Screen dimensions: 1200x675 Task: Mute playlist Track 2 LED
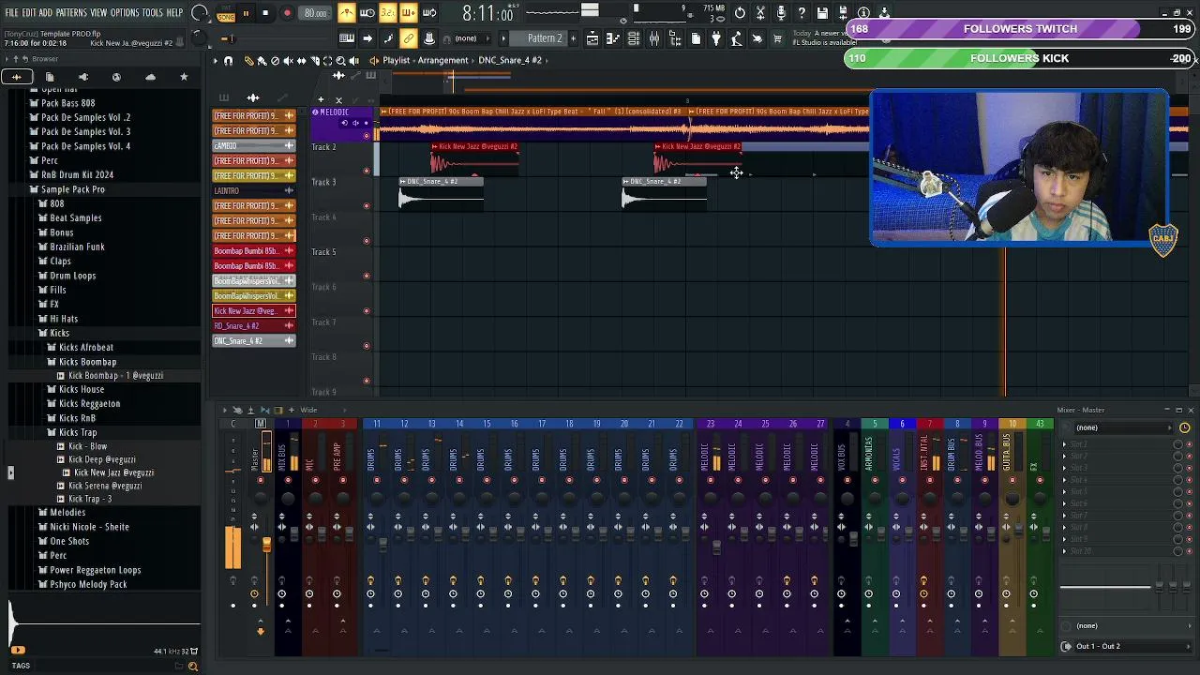367,171
